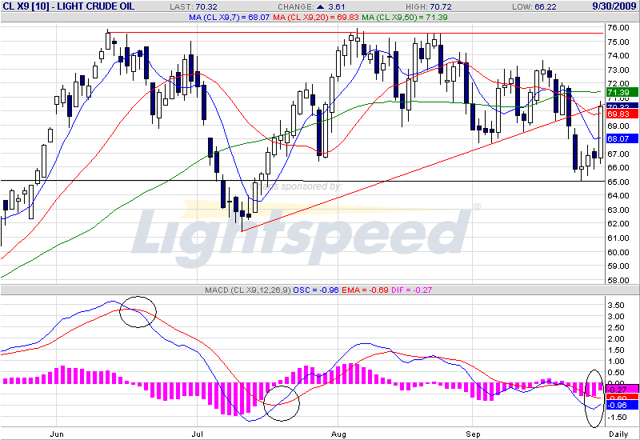The image size is (640, 440).
Task: Click the blue -0.96 MACD tag
Action: pyautogui.click(x=622, y=406)
